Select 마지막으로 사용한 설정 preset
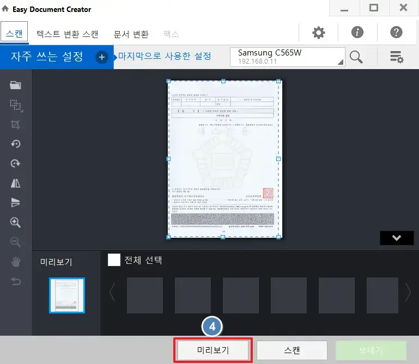 coord(165,56)
